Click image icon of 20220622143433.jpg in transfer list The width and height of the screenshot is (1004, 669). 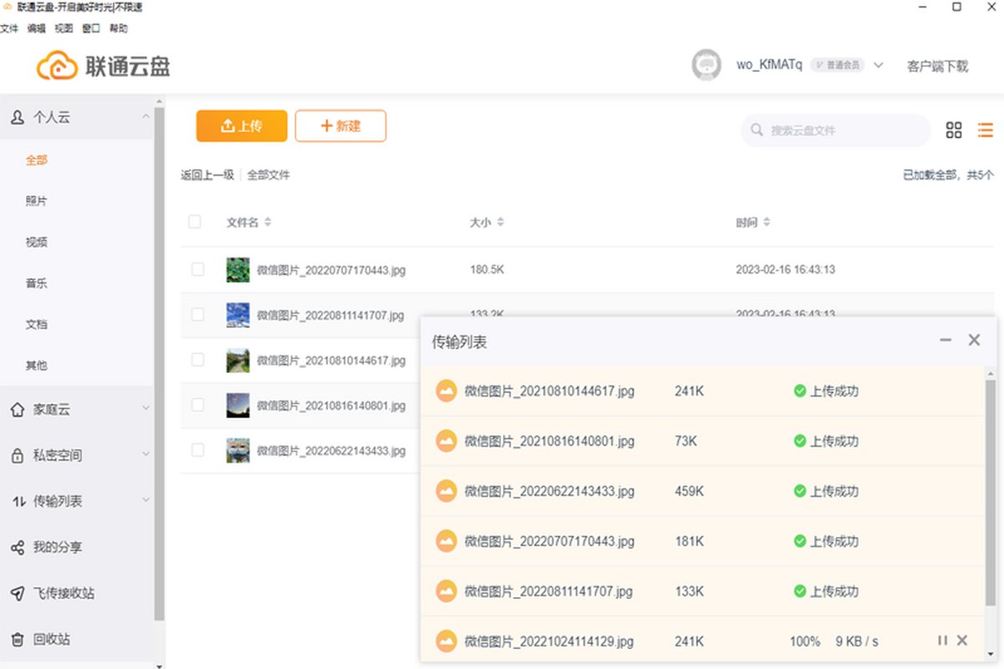447,491
